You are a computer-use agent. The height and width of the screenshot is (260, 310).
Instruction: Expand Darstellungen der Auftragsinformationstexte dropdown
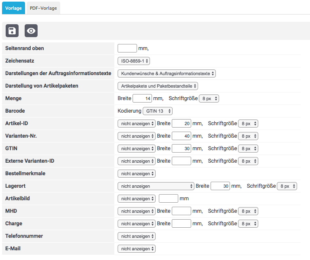[x=167, y=73]
